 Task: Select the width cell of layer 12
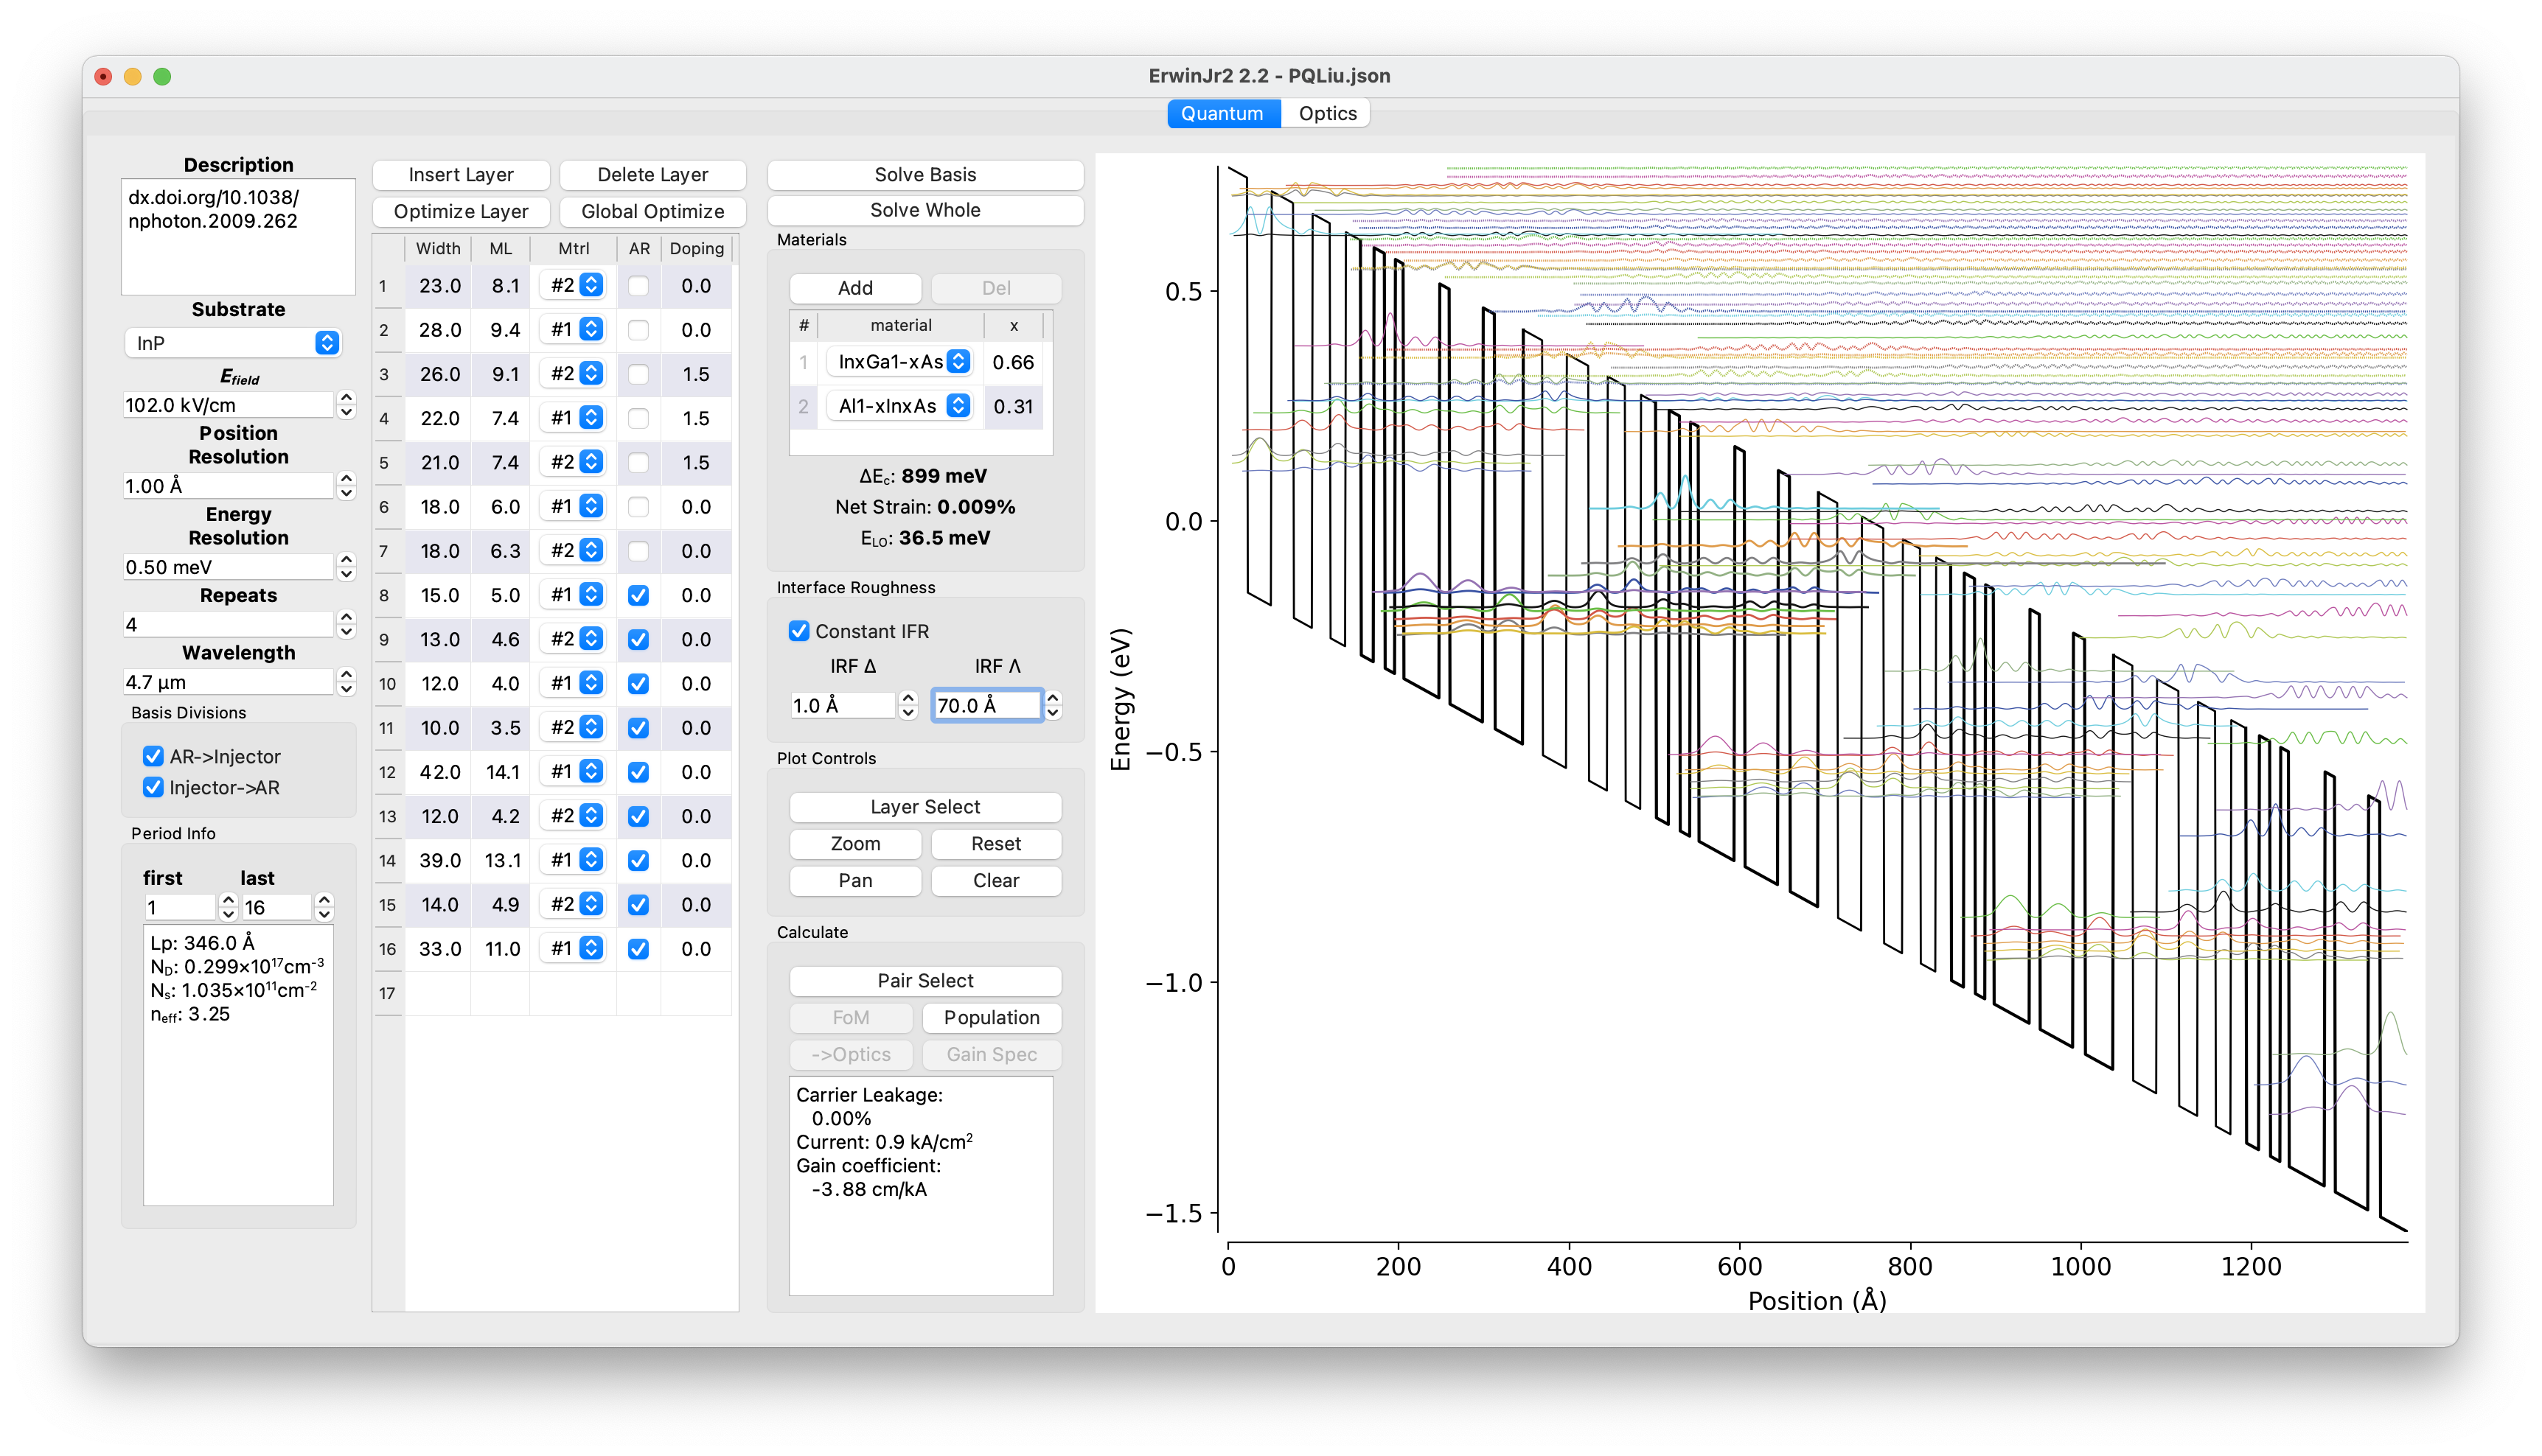[439, 772]
